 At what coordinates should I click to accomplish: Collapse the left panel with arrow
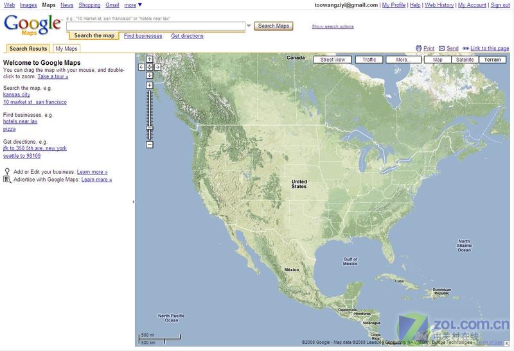(x=133, y=201)
